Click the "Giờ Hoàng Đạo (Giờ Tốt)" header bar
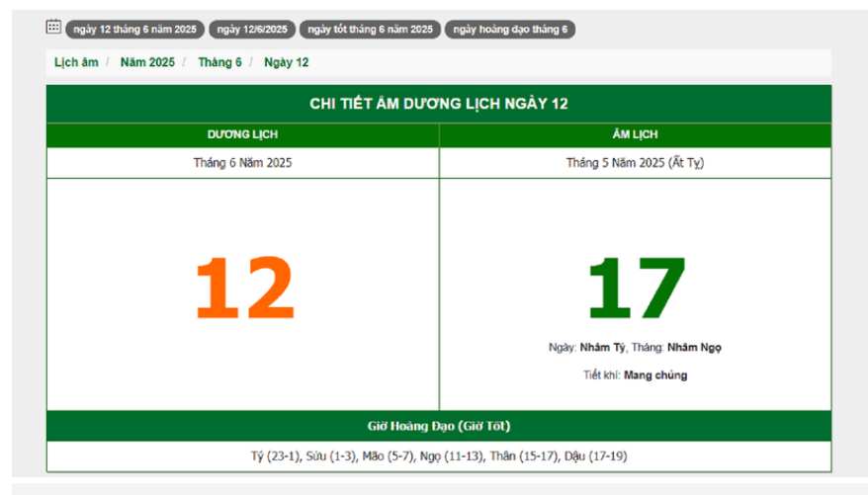 (438, 427)
